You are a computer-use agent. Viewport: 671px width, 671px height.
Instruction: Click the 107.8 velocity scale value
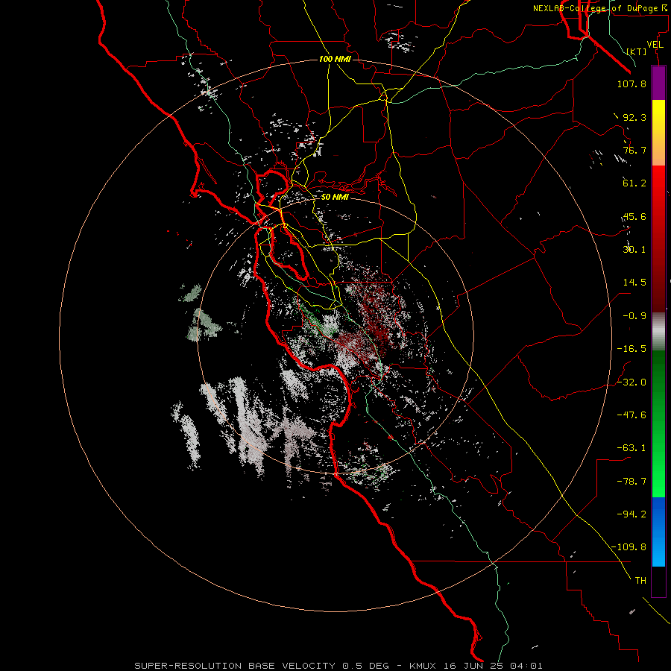tap(631, 84)
